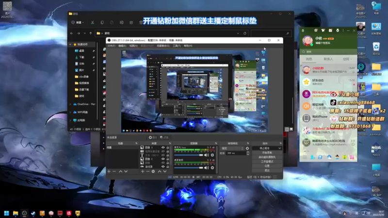
Task: Open the source Filters button above the panels
Action: pos(164,138)
